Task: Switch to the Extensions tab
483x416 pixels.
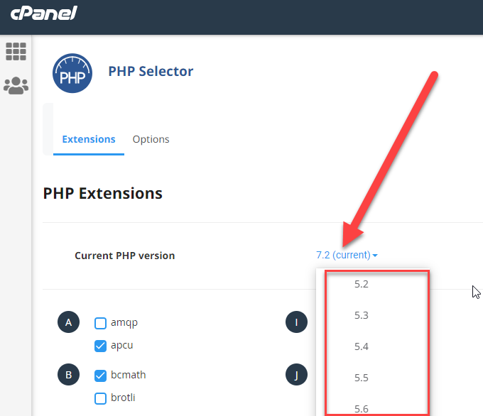Action: pyautogui.click(x=89, y=139)
